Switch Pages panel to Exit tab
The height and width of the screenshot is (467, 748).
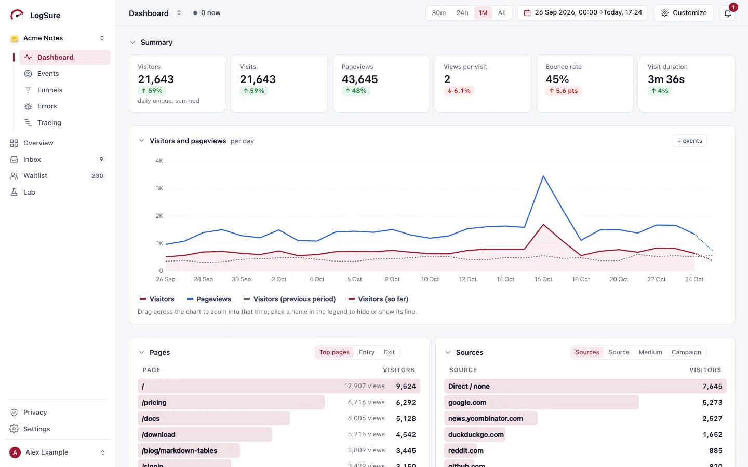pos(389,352)
